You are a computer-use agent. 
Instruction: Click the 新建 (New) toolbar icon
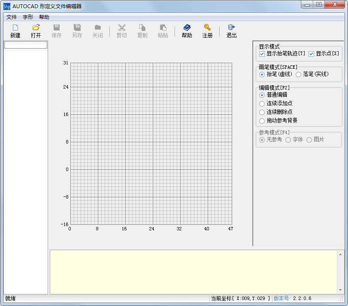tap(15, 31)
